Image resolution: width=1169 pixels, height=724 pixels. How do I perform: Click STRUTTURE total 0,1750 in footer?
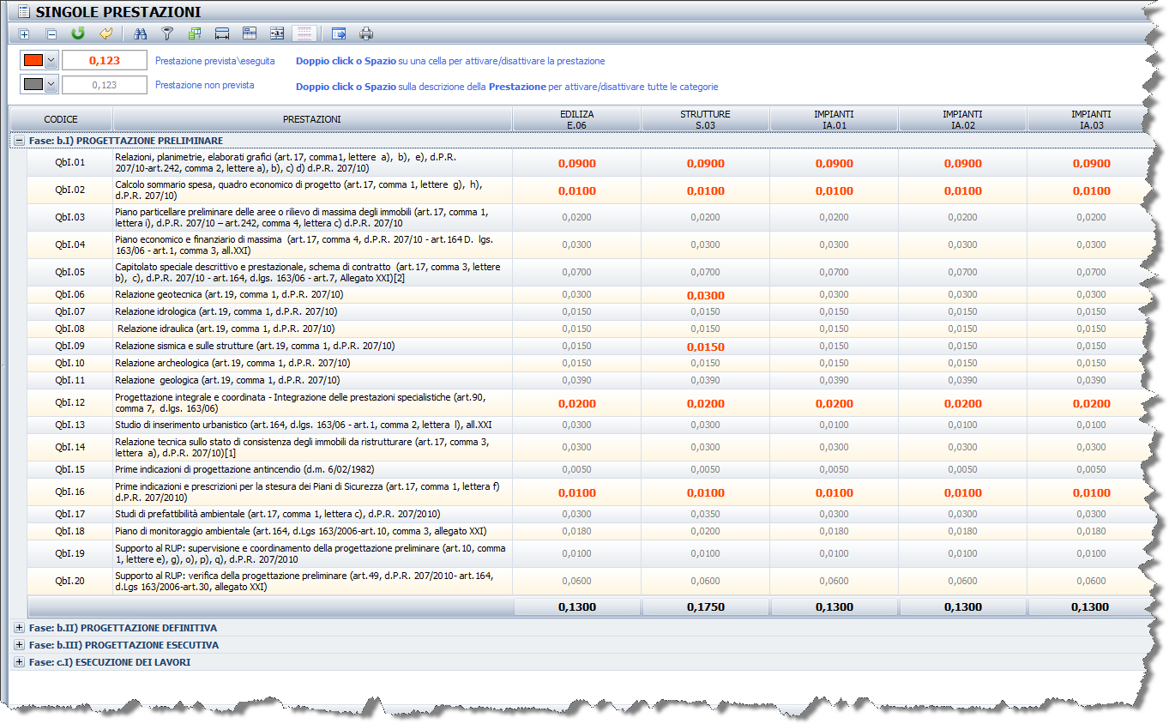tap(705, 607)
